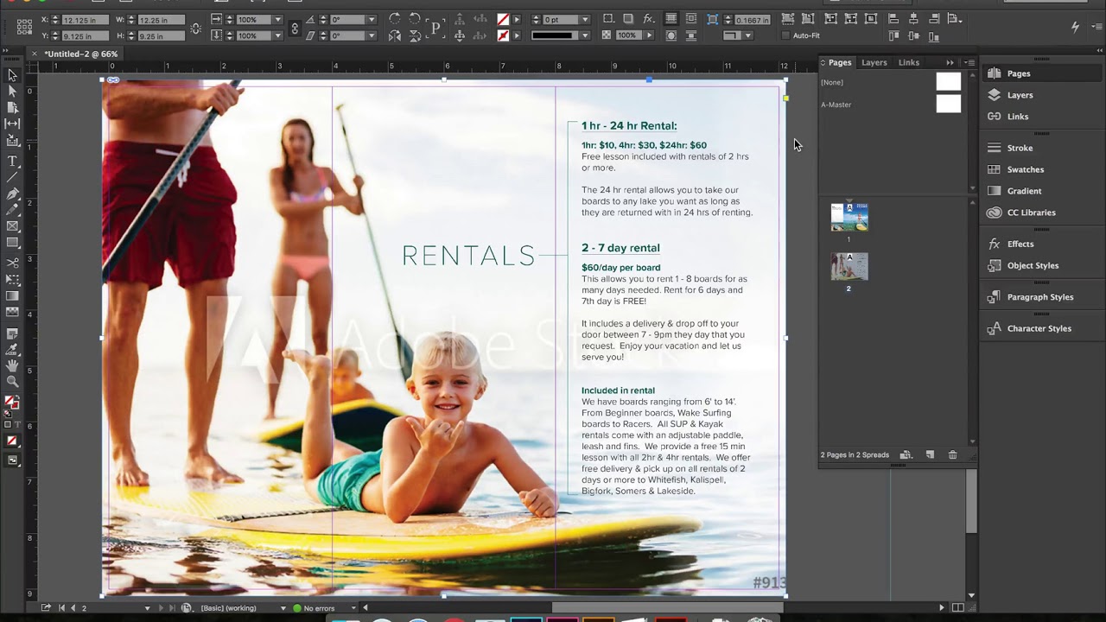The height and width of the screenshot is (622, 1106).
Task: Switch to the Layers tab
Action: coord(874,62)
